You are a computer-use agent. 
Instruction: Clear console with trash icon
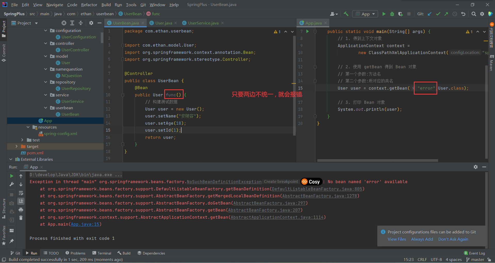pos(21,218)
